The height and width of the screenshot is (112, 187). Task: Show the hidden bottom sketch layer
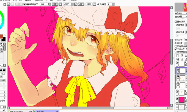coord(177,106)
